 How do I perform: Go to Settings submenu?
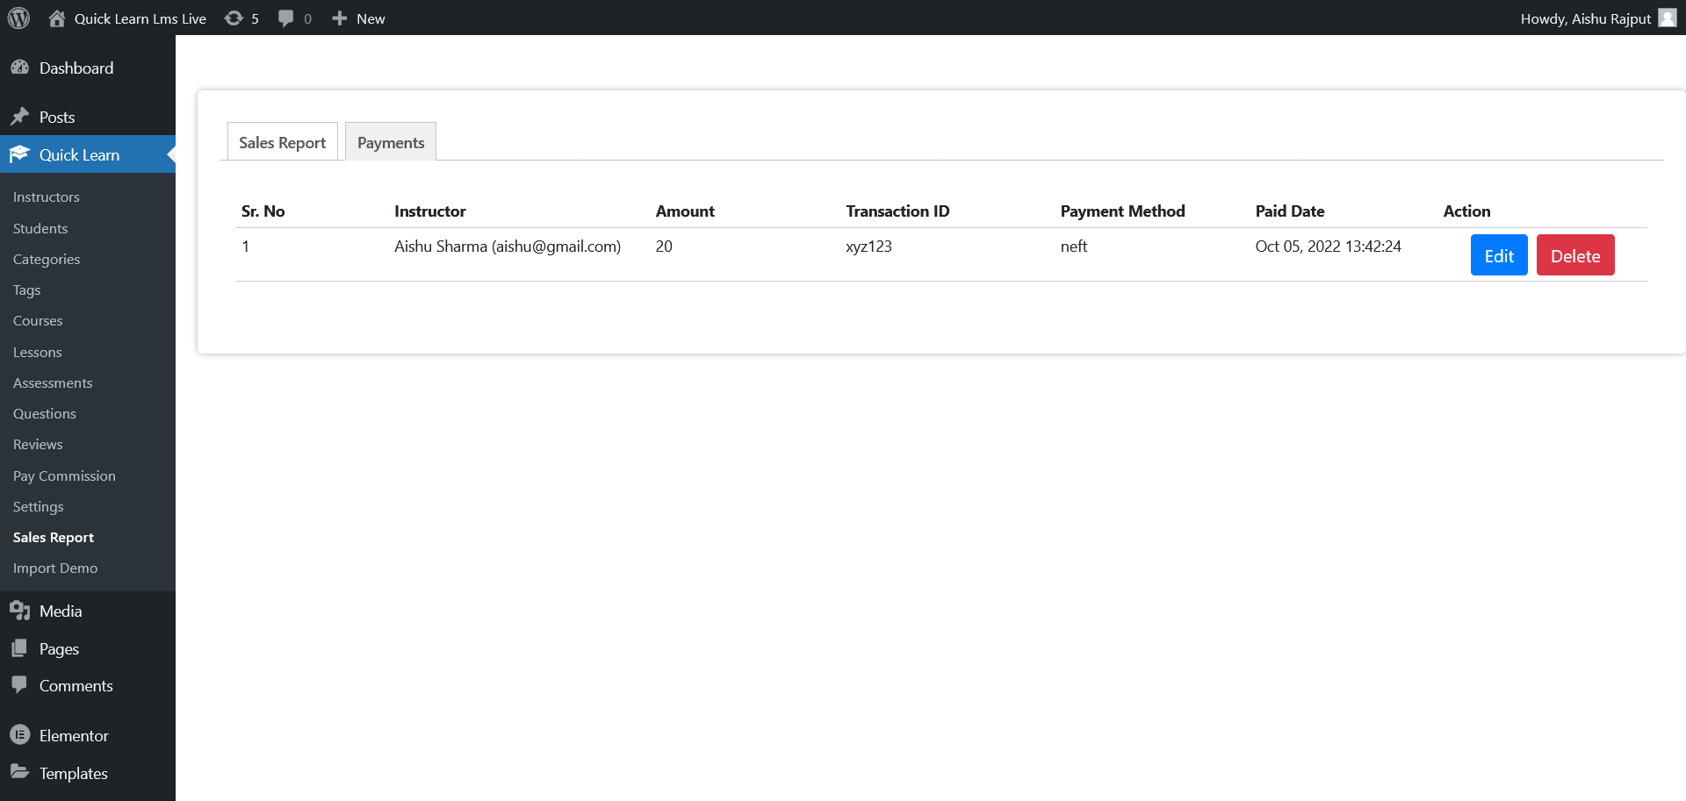[39, 506]
